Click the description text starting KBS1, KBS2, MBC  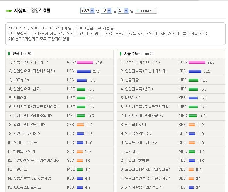[x=108, y=34]
